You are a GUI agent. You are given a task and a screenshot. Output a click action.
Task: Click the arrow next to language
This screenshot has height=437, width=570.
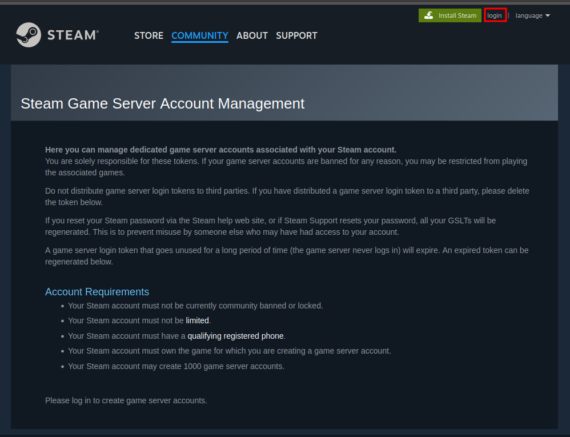(x=548, y=15)
